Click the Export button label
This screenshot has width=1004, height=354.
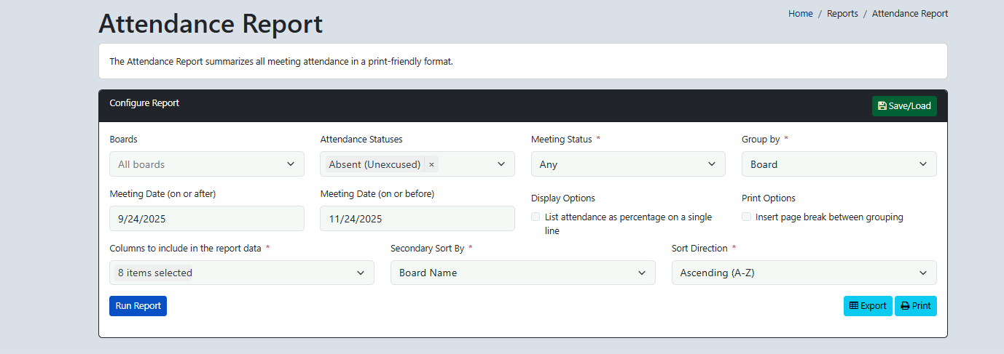pyautogui.click(x=874, y=306)
